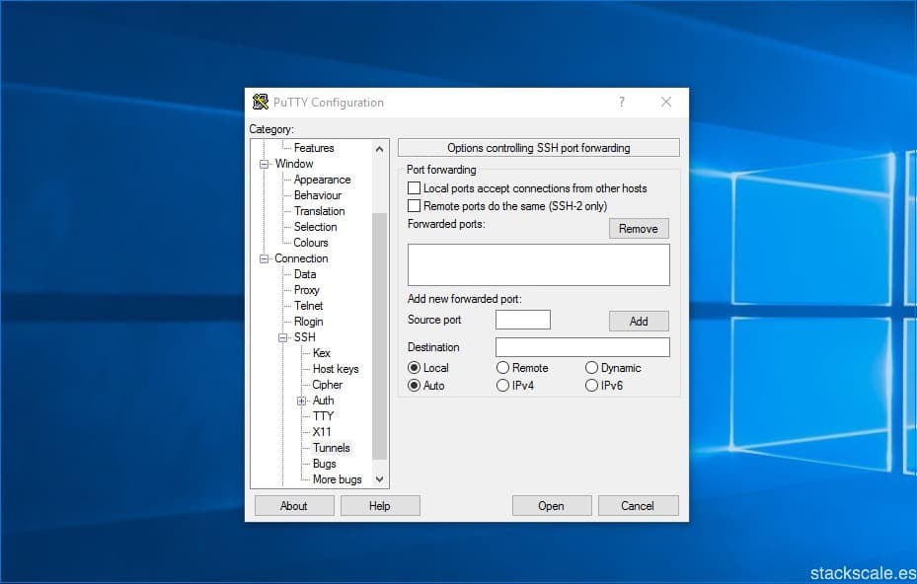917x584 pixels.
Task: Select the Colours category
Action: pos(311,243)
